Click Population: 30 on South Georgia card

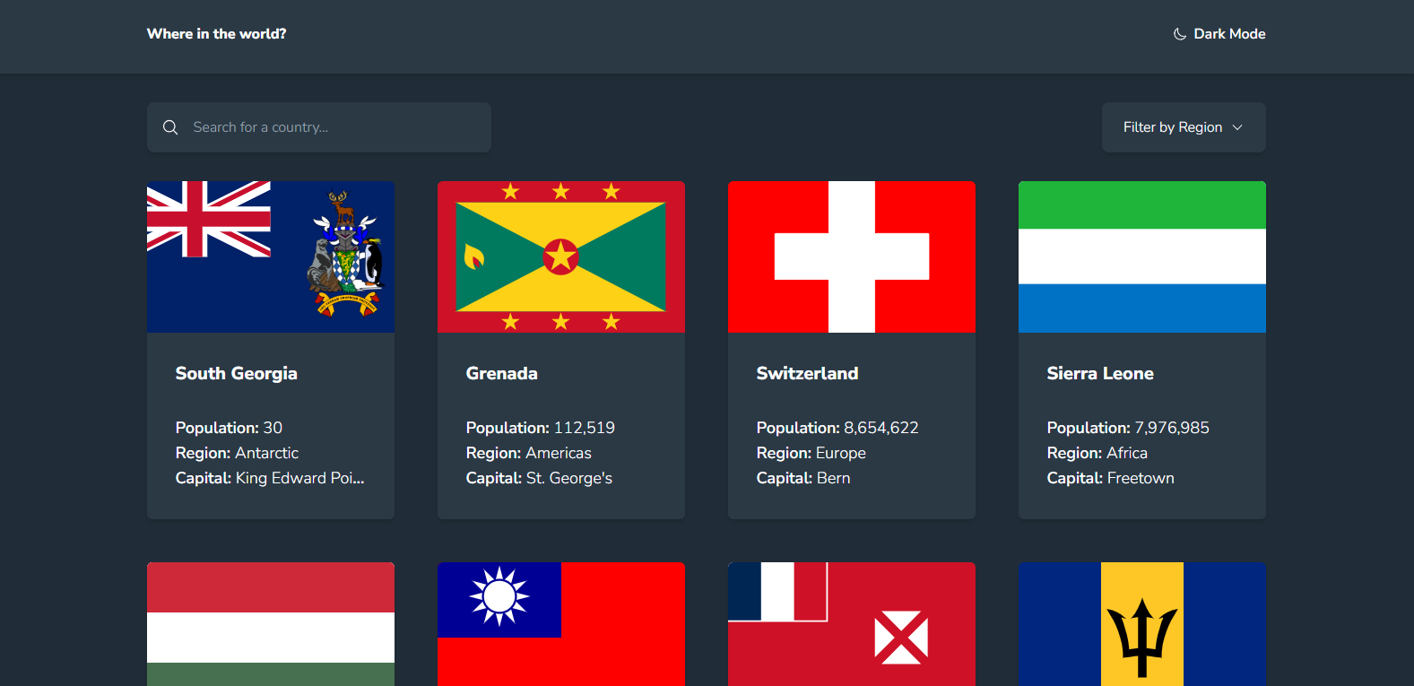tap(229, 428)
